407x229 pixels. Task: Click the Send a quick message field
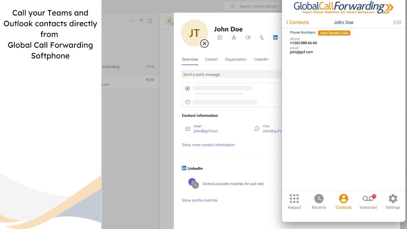click(x=232, y=74)
